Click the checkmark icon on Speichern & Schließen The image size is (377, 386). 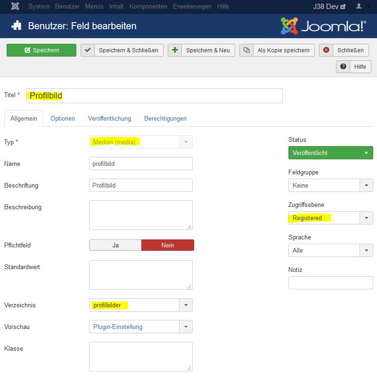(87, 50)
